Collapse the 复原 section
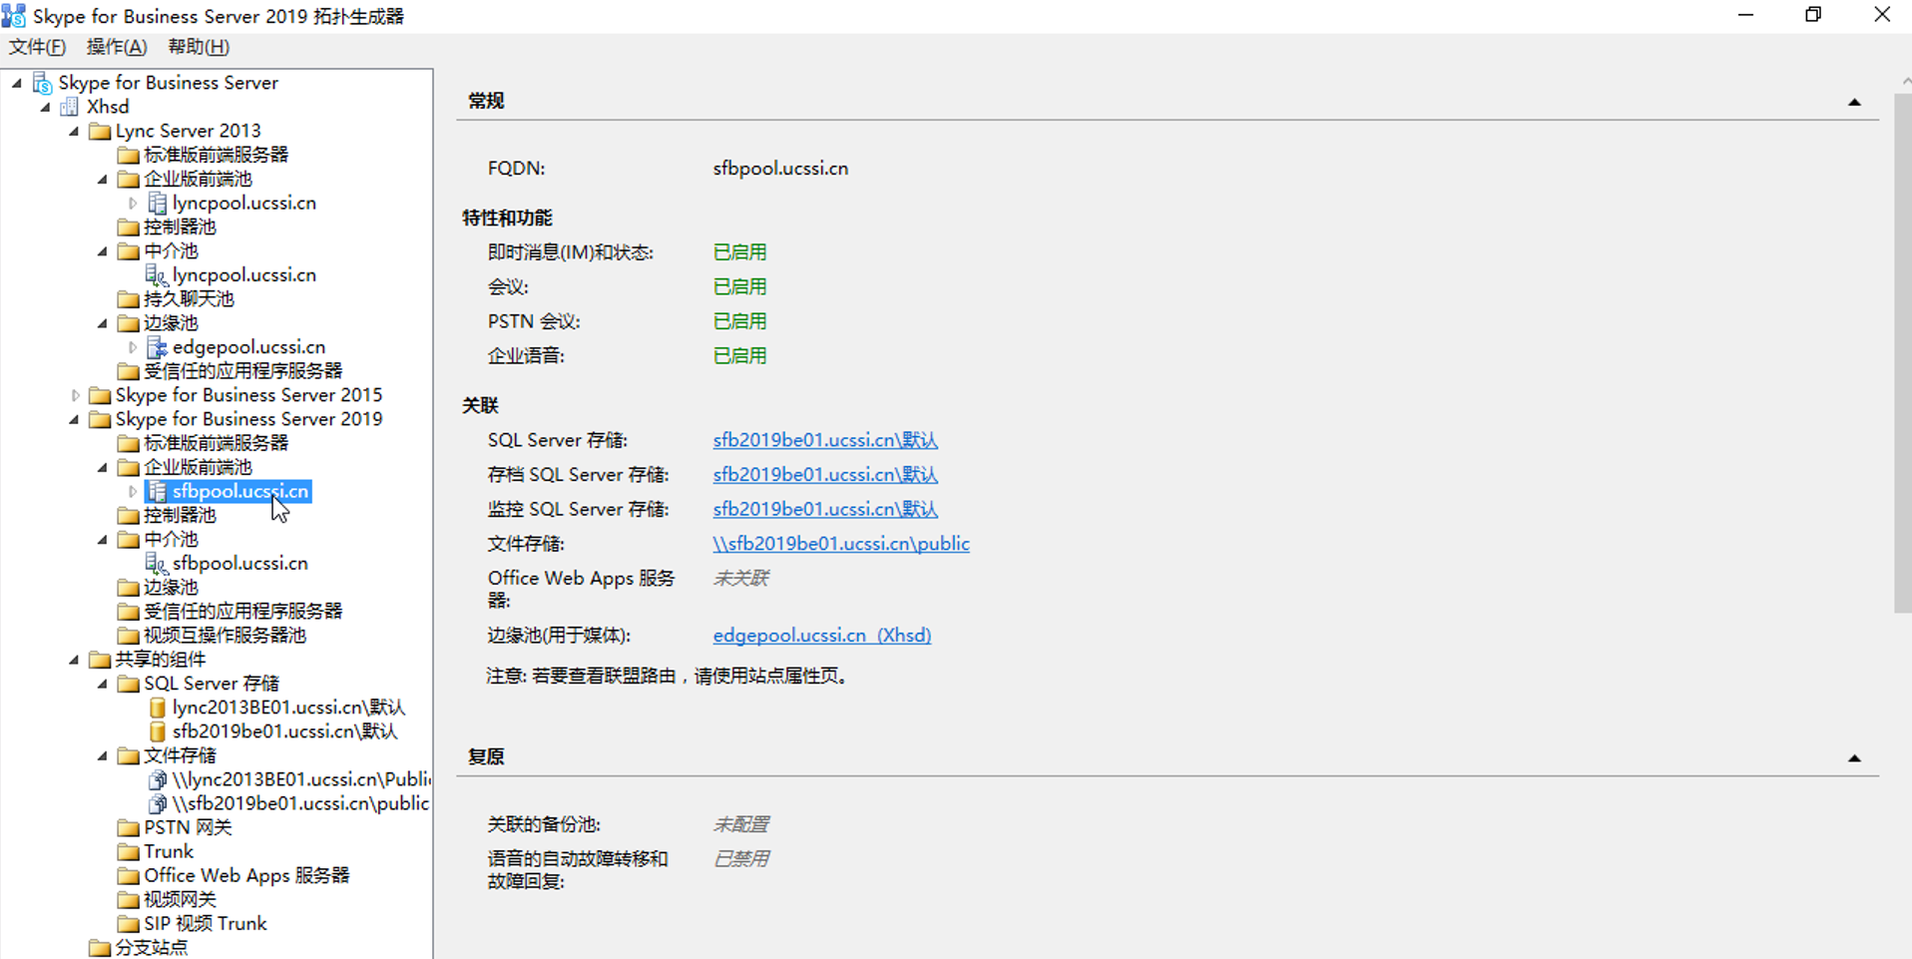 1854,758
